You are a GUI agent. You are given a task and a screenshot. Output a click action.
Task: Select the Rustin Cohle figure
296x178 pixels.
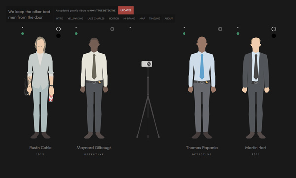40,88
